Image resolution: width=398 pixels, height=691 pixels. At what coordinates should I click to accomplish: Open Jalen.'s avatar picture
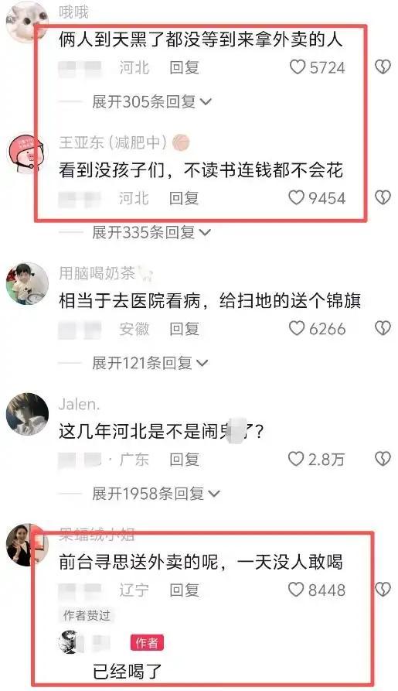tap(27, 414)
